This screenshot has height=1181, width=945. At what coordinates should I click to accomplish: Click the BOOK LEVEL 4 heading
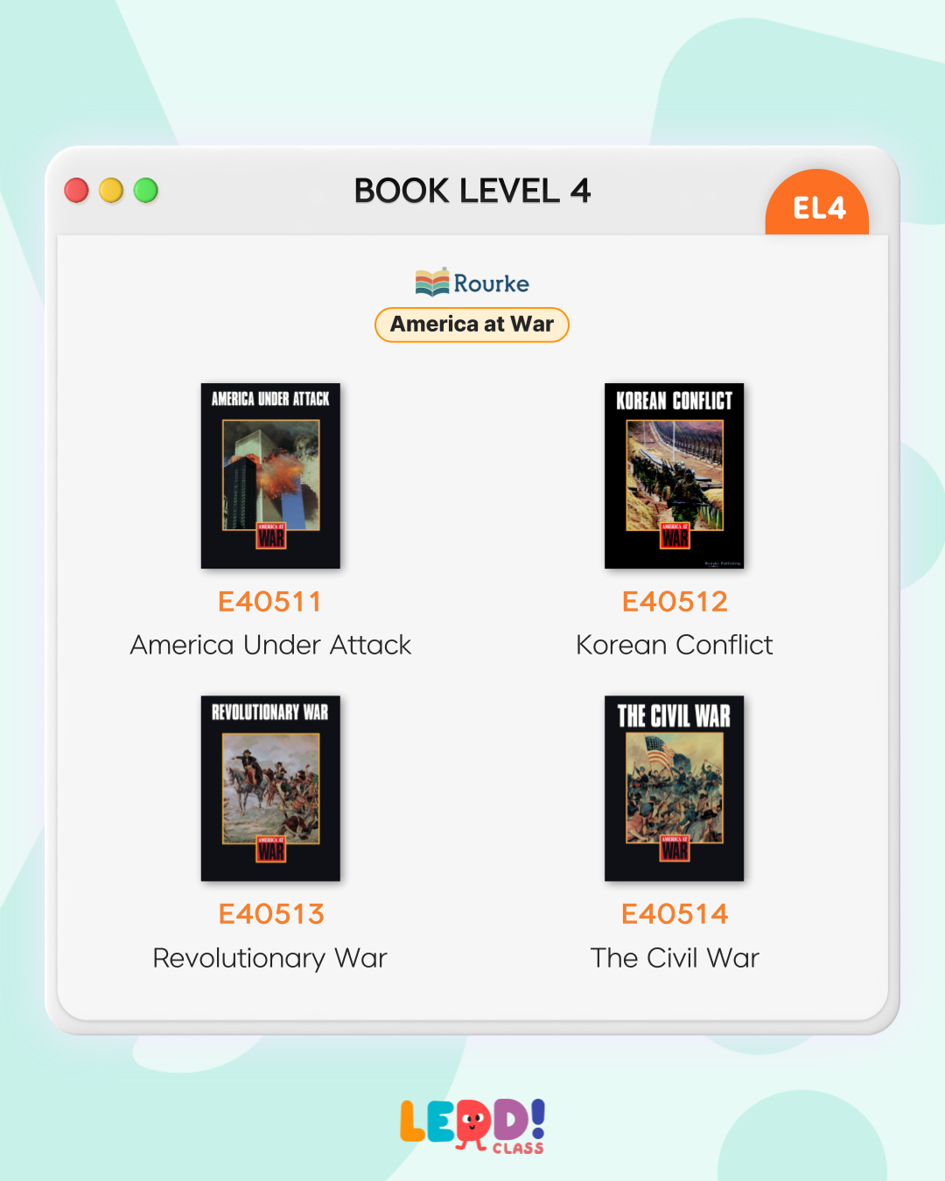[472, 191]
